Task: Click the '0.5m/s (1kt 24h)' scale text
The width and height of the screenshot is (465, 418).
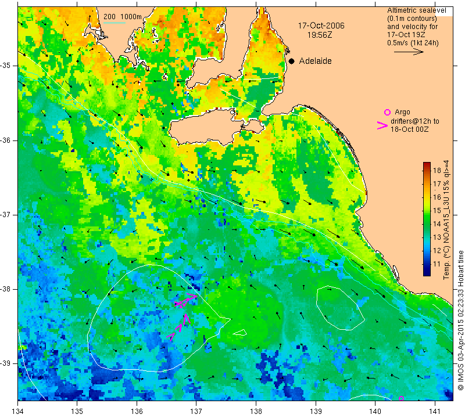Action: click(x=413, y=43)
